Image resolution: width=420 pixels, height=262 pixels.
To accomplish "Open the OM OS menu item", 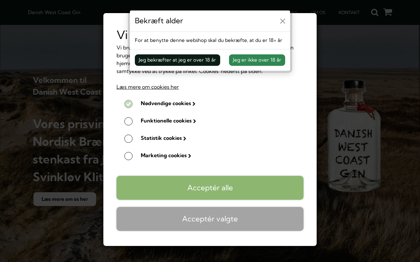I will (x=318, y=12).
